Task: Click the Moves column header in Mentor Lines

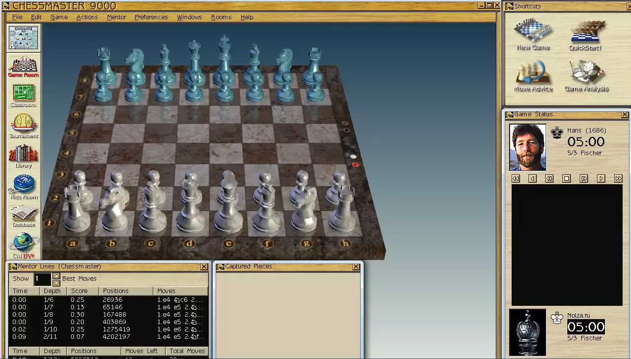Action: point(180,291)
